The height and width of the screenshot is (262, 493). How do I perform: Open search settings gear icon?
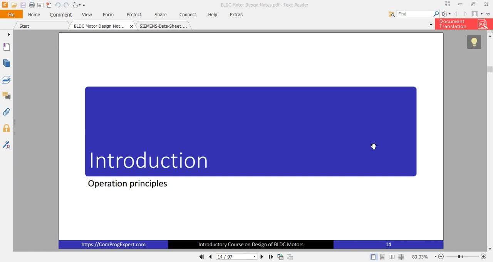[x=444, y=14]
